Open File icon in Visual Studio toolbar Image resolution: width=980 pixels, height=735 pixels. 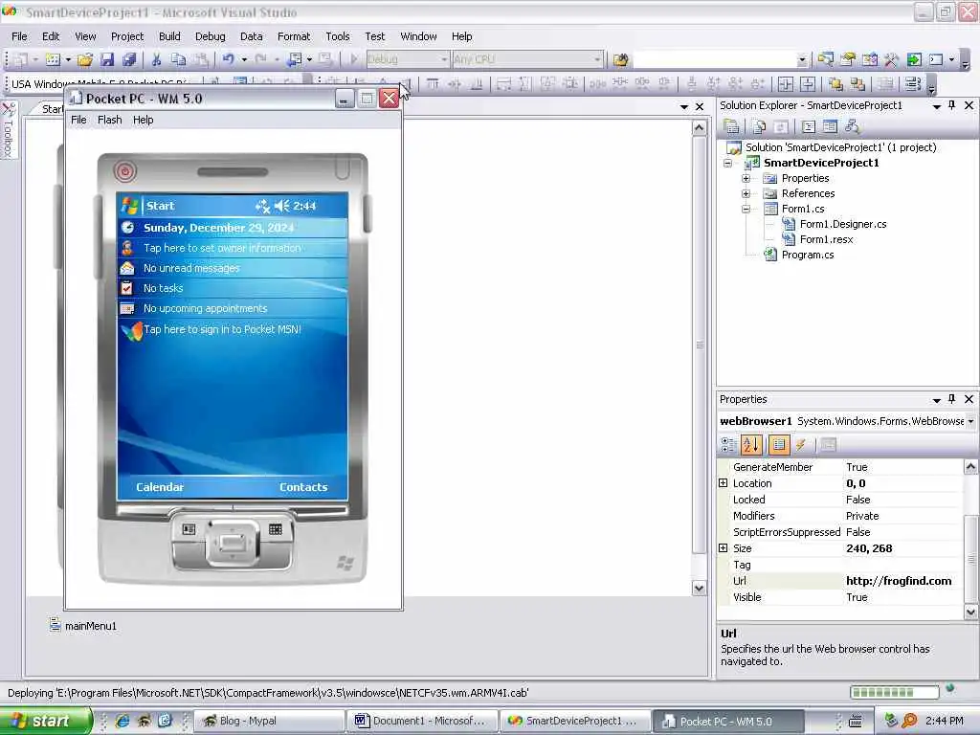[x=85, y=59]
